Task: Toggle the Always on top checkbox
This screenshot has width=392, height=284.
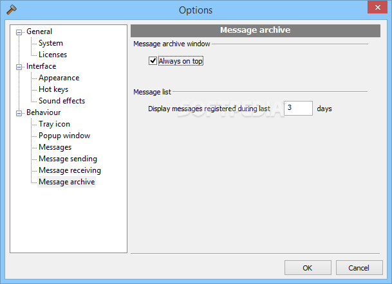Action: (x=153, y=60)
